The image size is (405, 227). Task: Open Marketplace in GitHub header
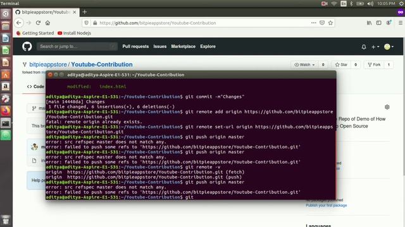183,47
